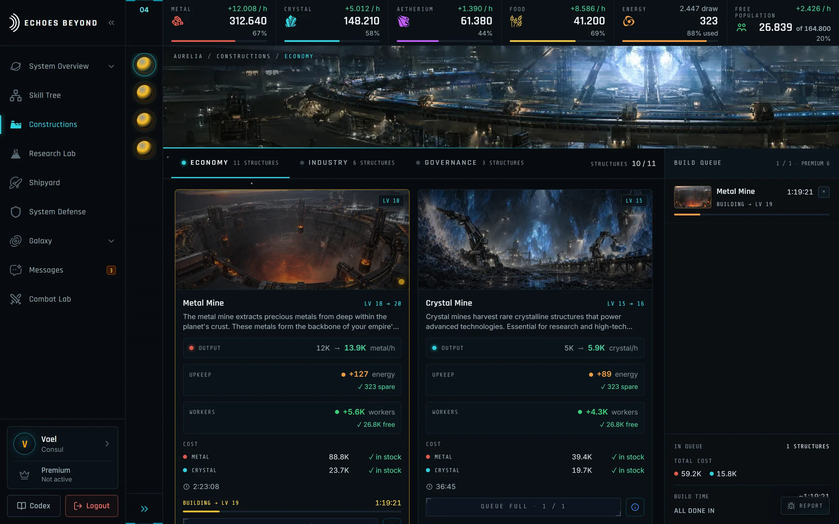
Task: Click the Shipyard rocket icon
Action: (x=16, y=183)
